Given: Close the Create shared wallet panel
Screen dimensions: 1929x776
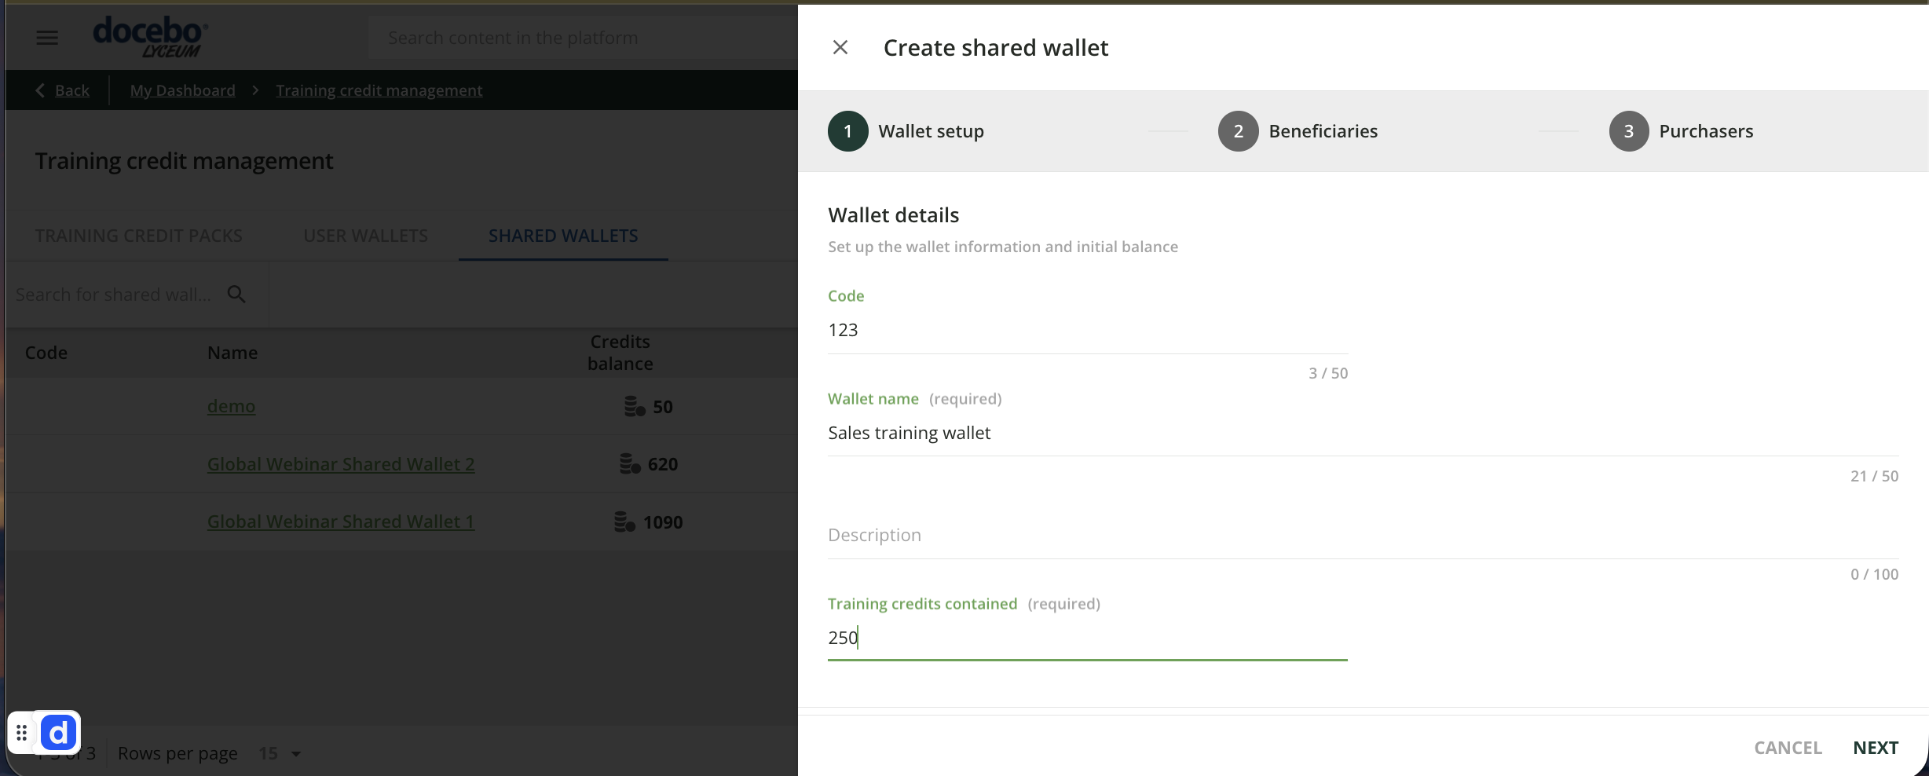Looking at the screenshot, I should (x=840, y=48).
